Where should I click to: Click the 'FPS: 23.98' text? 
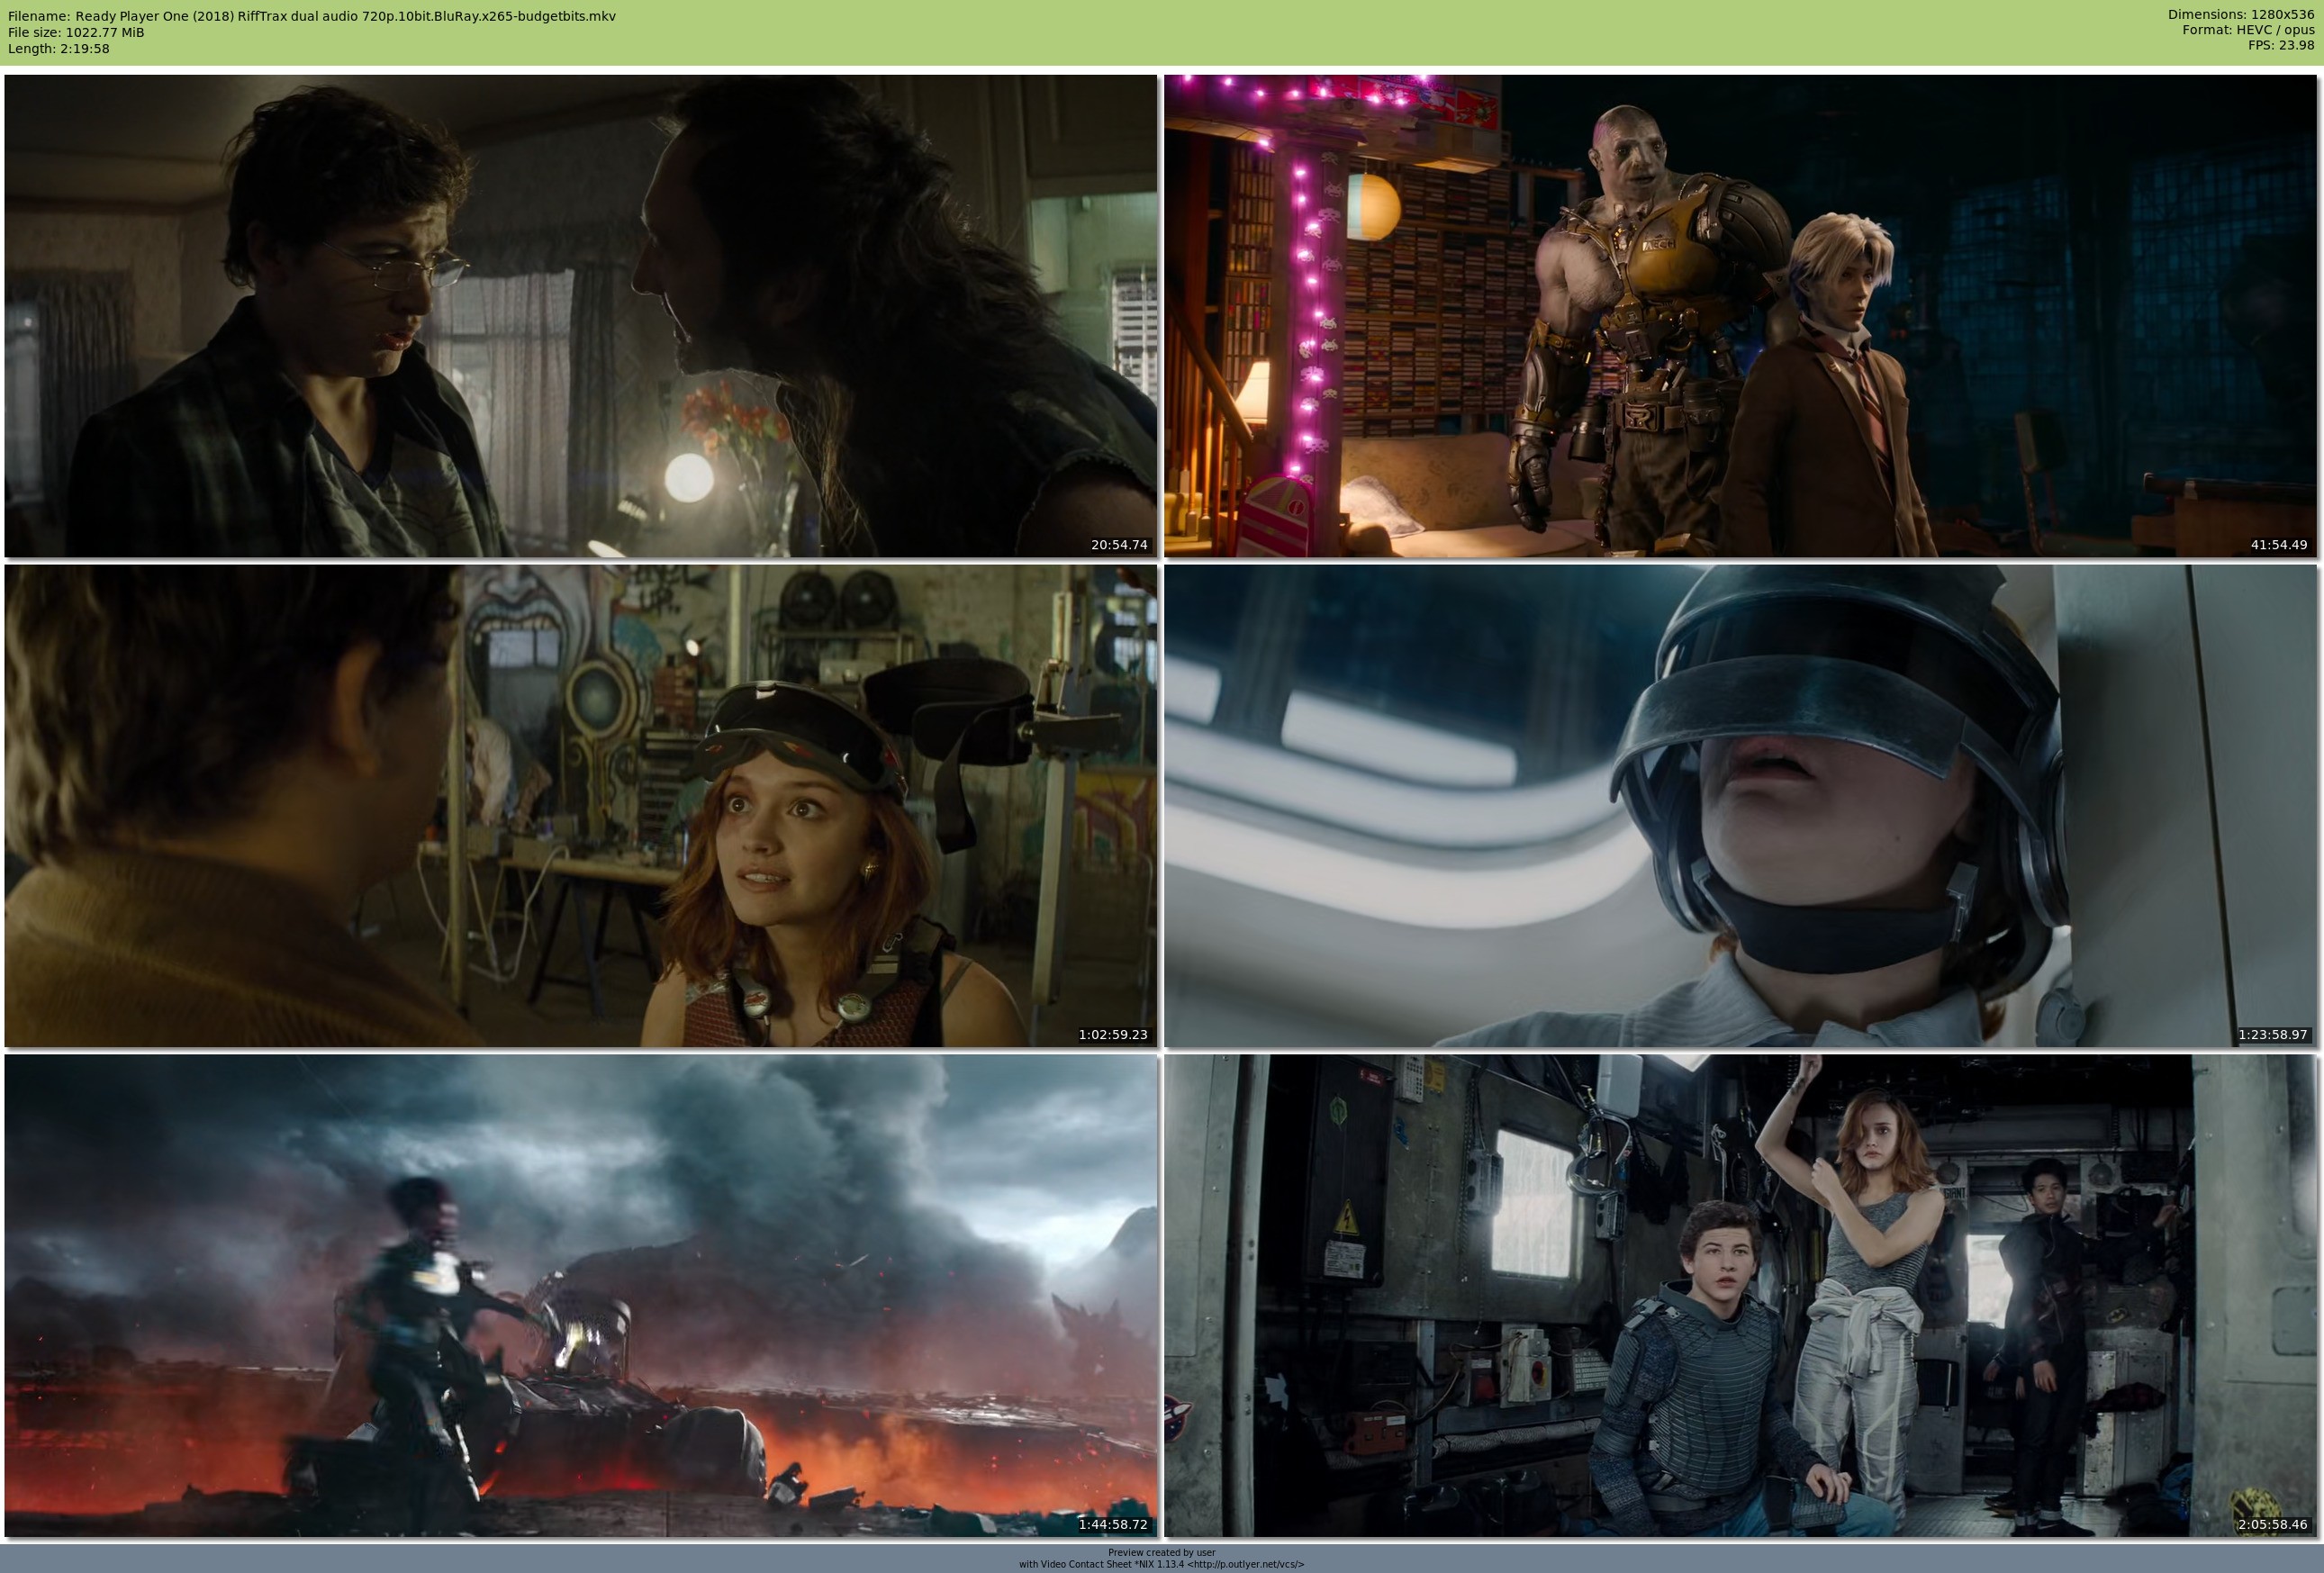tap(2281, 45)
